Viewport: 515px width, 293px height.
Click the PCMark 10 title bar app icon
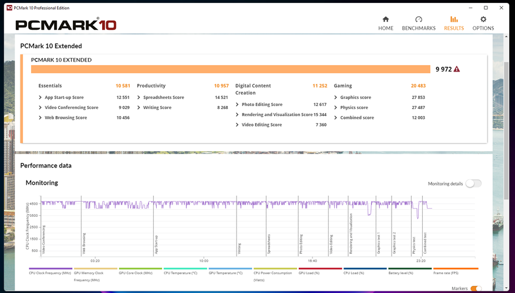pos(9,8)
